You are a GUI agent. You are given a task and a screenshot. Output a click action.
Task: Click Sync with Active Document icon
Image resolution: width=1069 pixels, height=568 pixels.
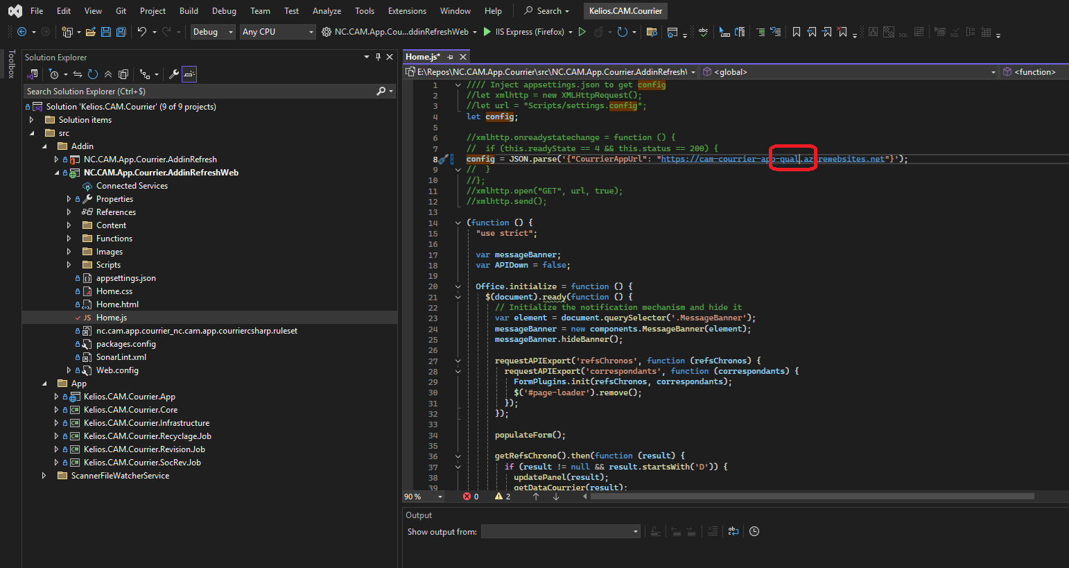78,74
